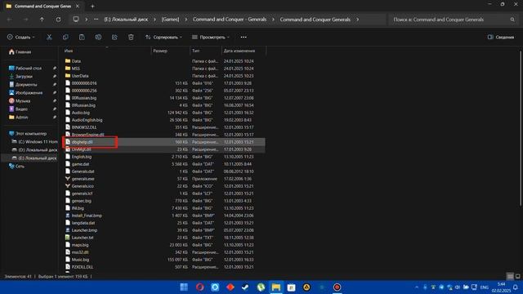Viewport: 523px width, 294px height.
Task: Open Steam from the taskbar
Action: [245, 287]
